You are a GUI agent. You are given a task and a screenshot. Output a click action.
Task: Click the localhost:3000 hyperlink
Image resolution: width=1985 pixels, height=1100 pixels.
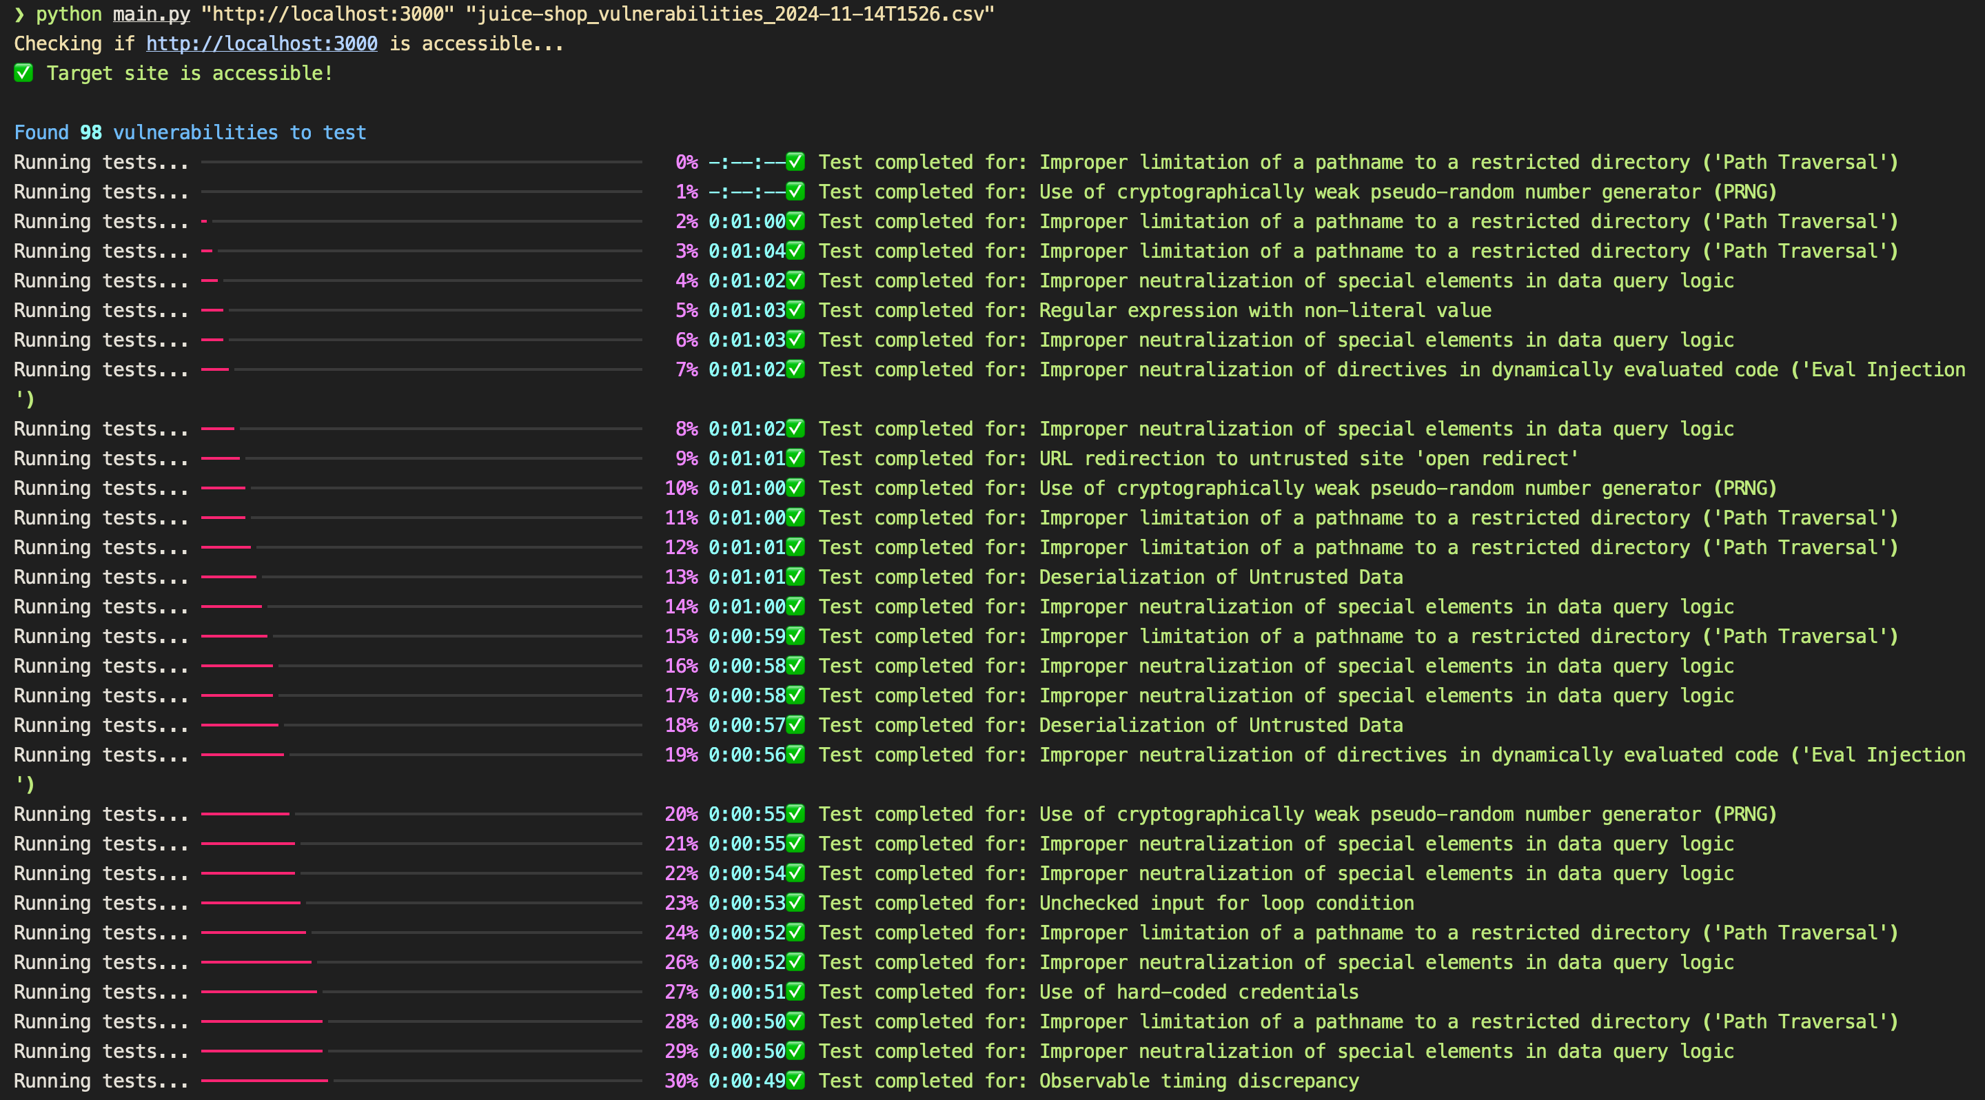pyautogui.click(x=261, y=44)
